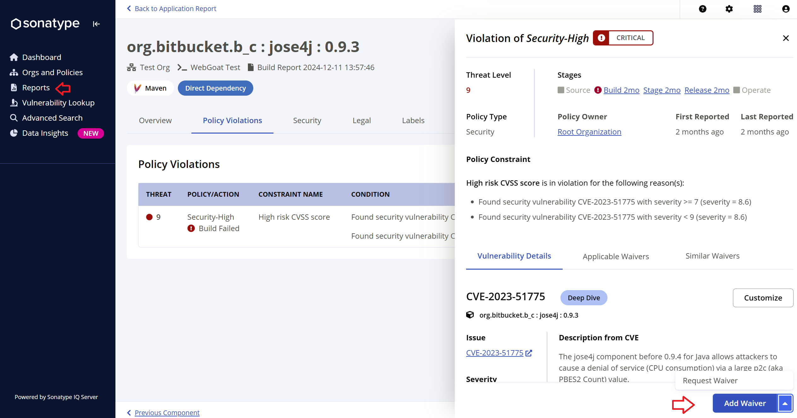Viewport: 797px width, 418px height.
Task: Open the apps grid icon
Action: 757,9
